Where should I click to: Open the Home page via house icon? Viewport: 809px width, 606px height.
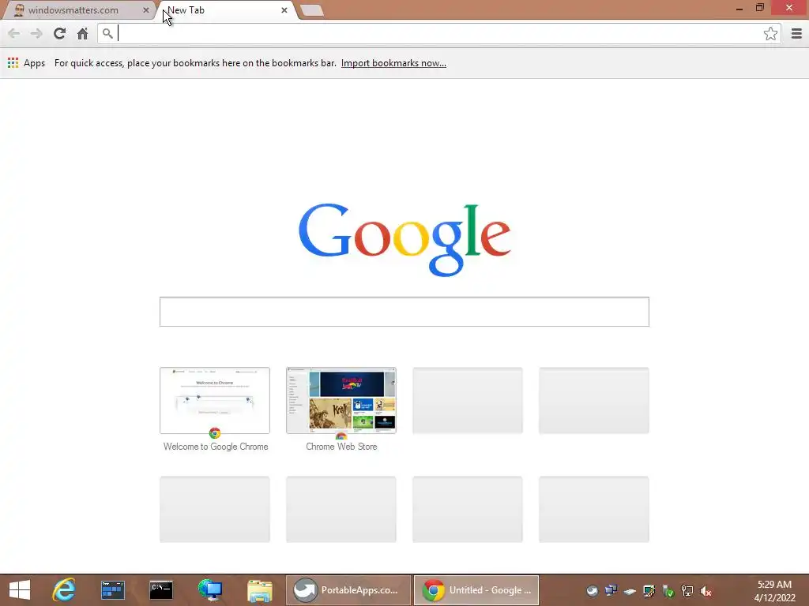(x=82, y=33)
